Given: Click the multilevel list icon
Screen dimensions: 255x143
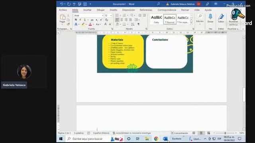Looking at the screenshot, I should [x=131, y=15].
